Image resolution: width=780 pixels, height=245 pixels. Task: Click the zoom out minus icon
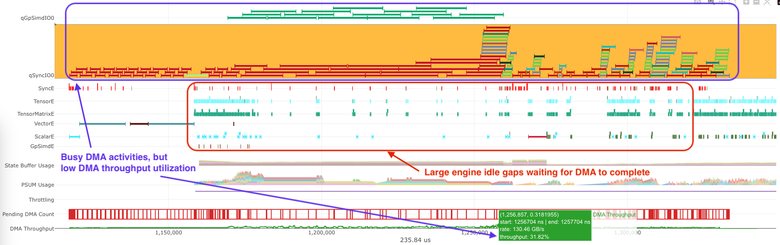pyautogui.click(x=756, y=2)
